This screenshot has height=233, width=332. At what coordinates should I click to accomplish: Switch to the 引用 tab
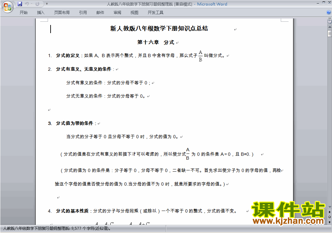tap(83, 13)
